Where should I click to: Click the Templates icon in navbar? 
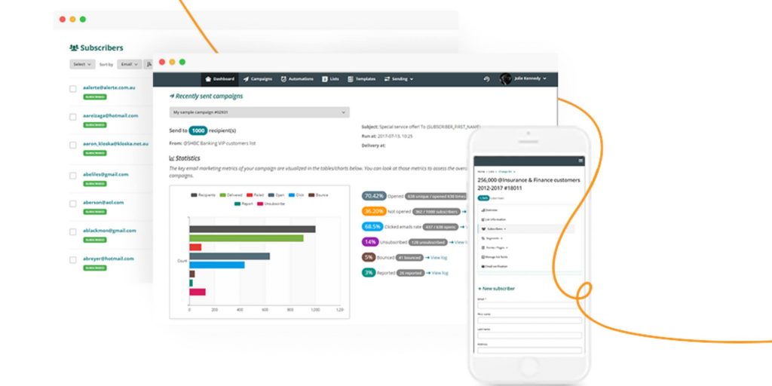(351, 79)
